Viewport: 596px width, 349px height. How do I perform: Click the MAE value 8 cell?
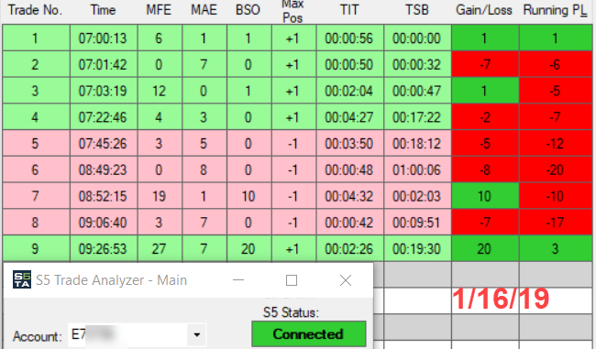204,169
